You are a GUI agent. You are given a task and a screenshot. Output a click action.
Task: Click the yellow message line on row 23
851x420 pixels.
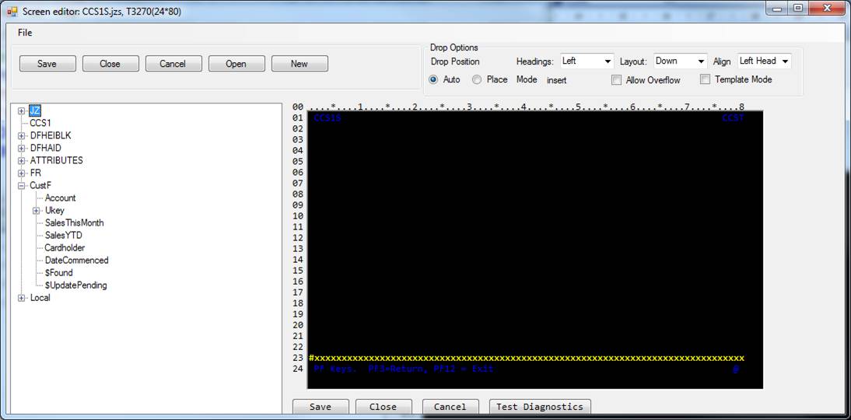pos(527,359)
